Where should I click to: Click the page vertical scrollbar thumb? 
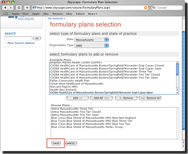(183, 80)
